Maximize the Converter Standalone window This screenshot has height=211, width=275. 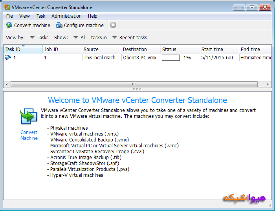(252, 7)
